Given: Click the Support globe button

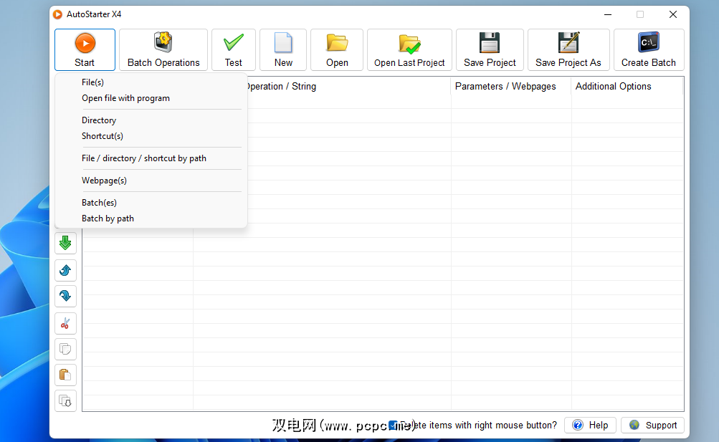Looking at the screenshot, I should (652, 425).
